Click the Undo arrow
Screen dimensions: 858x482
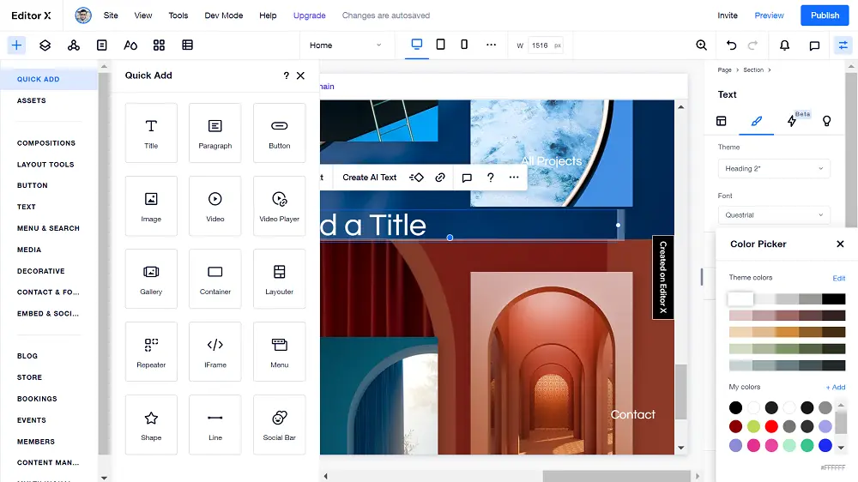point(731,45)
